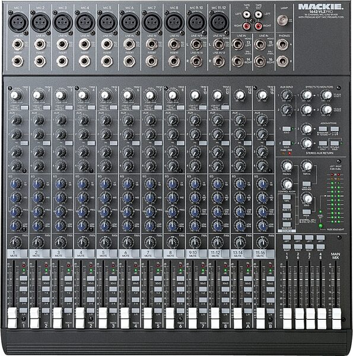Click the blue EQ MID knob on channel 7
Viewport: 353px width, 356px height.
pyautogui.click(x=150, y=198)
